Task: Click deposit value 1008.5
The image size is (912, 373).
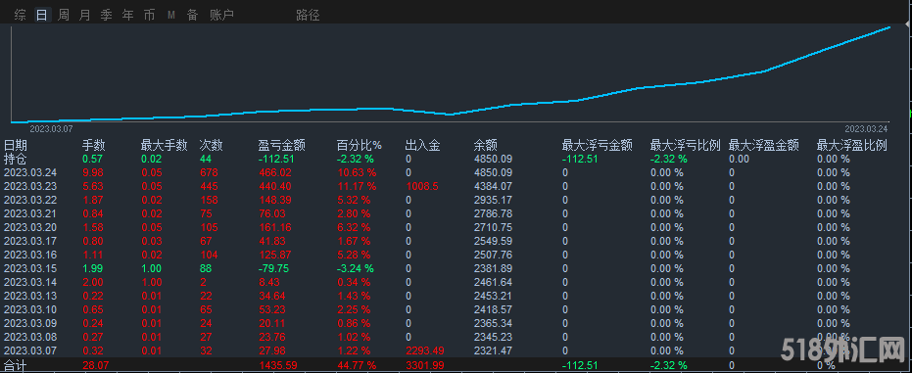Action: coord(421,186)
